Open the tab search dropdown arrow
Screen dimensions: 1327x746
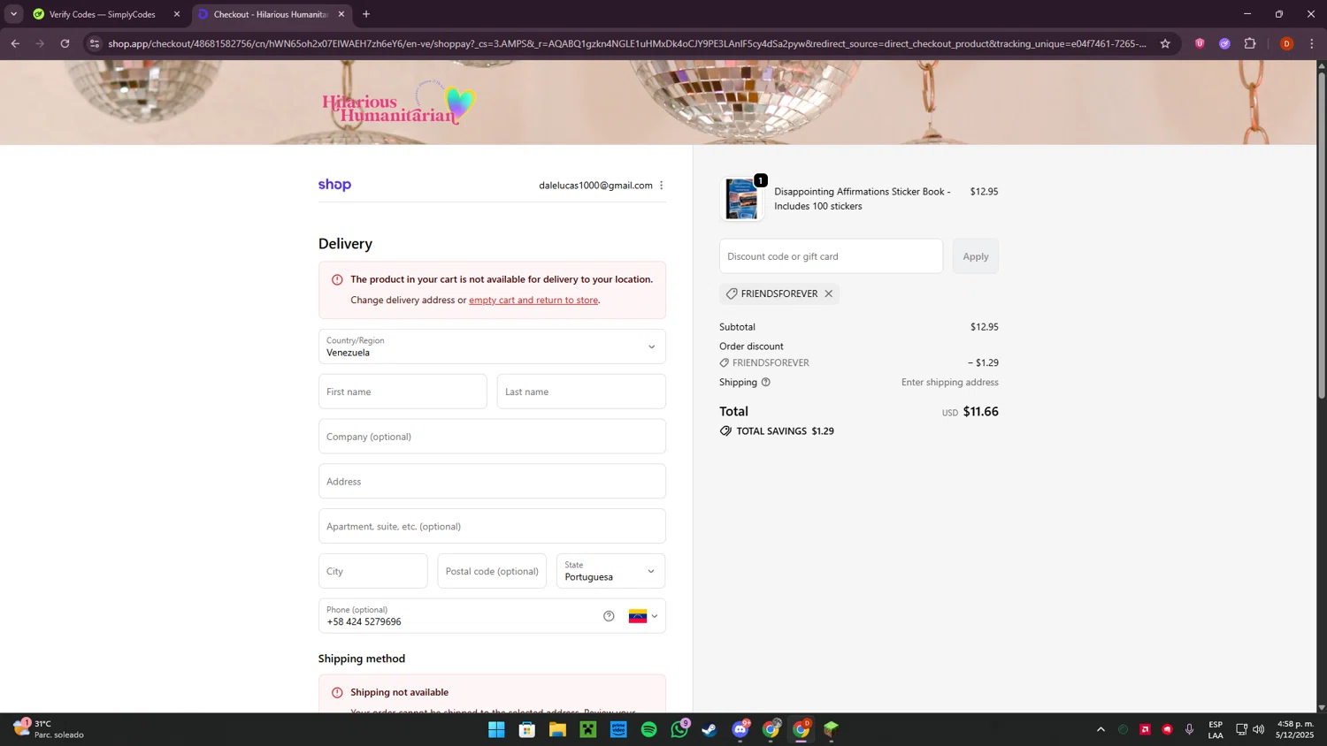(13, 14)
